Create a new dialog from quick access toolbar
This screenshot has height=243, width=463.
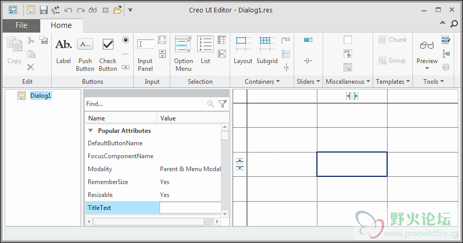pyautogui.click(x=31, y=10)
